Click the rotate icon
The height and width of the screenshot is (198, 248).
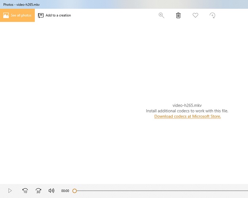(x=212, y=15)
